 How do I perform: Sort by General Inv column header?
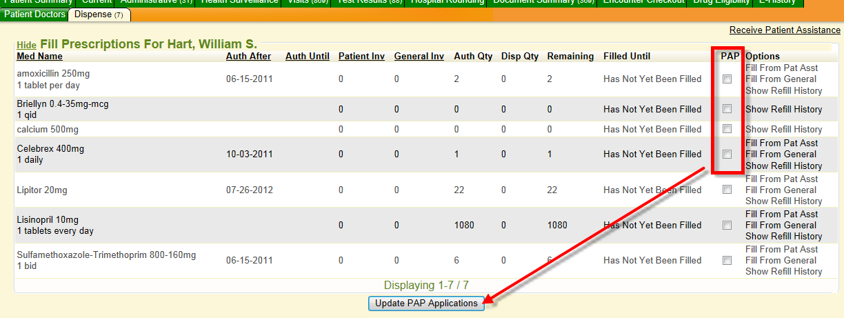pos(419,57)
